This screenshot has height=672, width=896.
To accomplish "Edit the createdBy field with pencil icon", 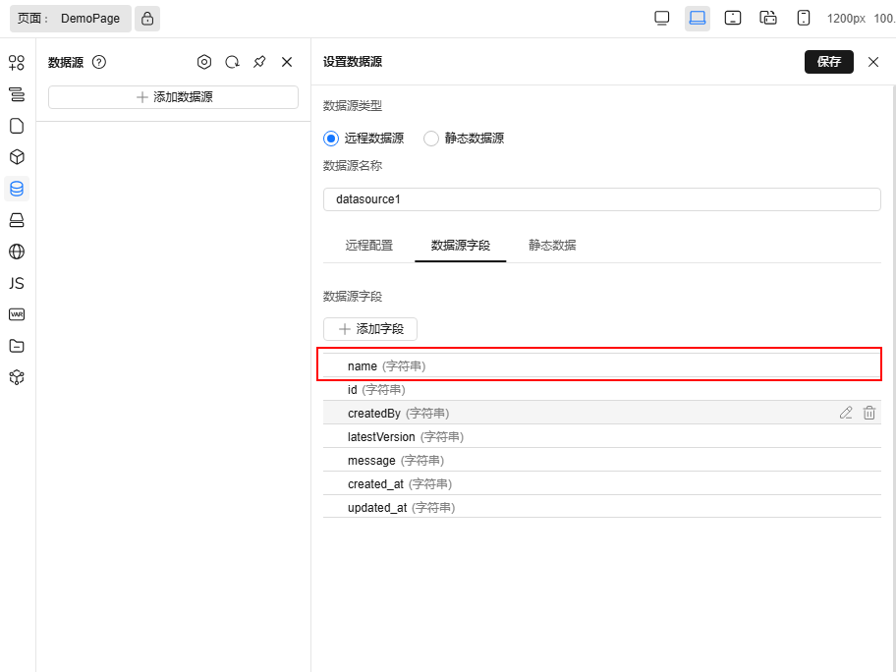I will coord(846,413).
